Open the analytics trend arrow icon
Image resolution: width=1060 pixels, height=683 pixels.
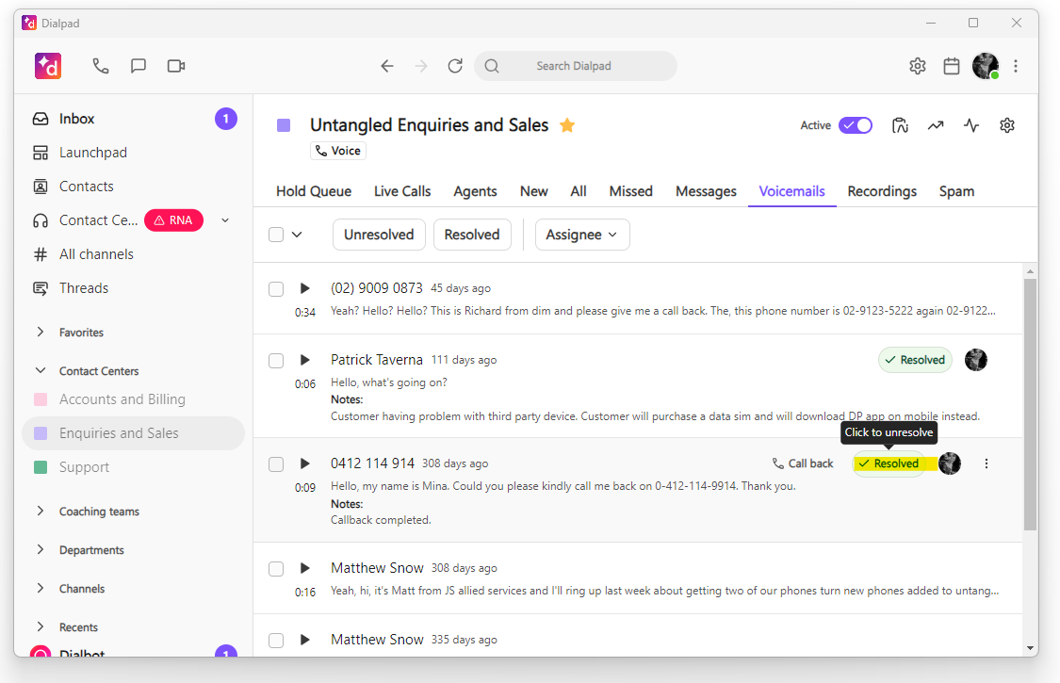click(x=936, y=125)
